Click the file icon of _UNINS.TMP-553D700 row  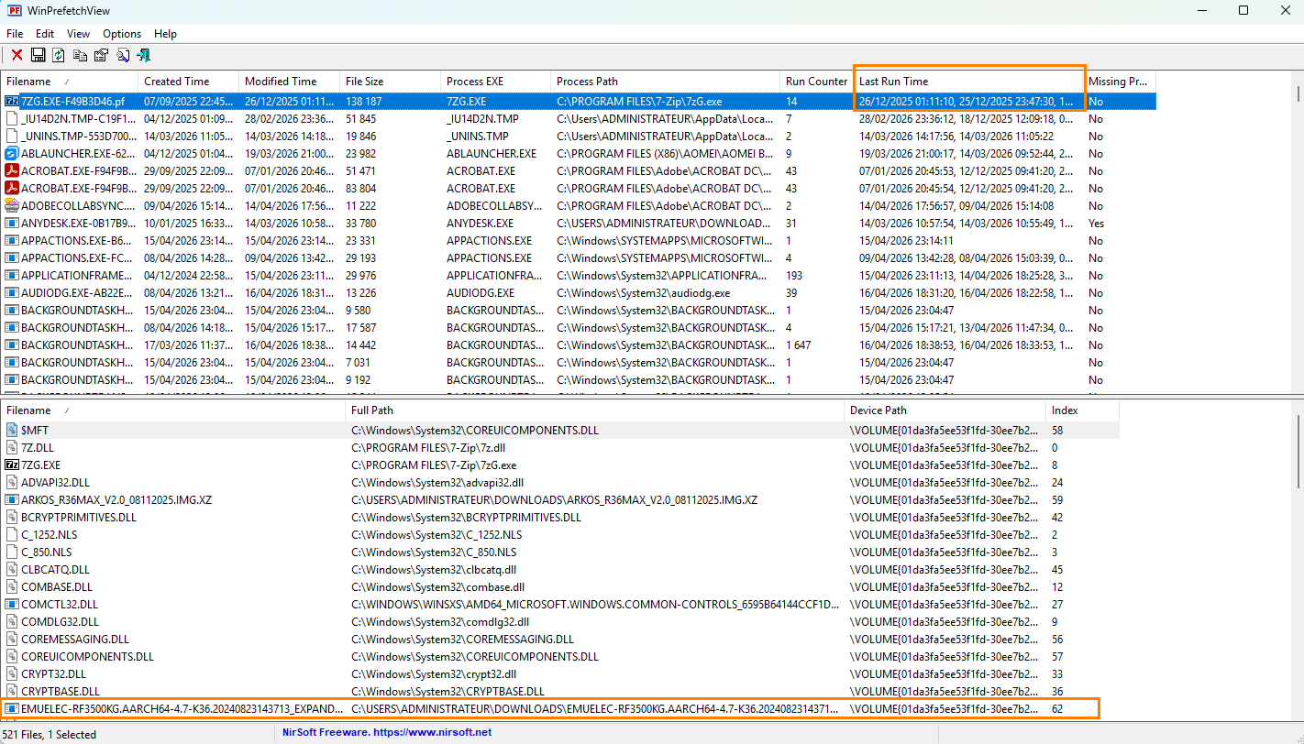(x=12, y=137)
